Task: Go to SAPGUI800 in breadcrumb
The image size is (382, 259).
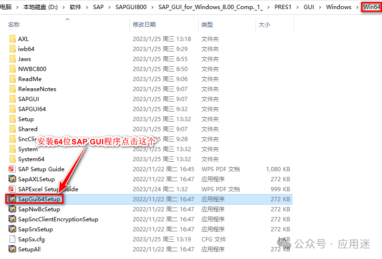Action: pyautogui.click(x=131, y=7)
